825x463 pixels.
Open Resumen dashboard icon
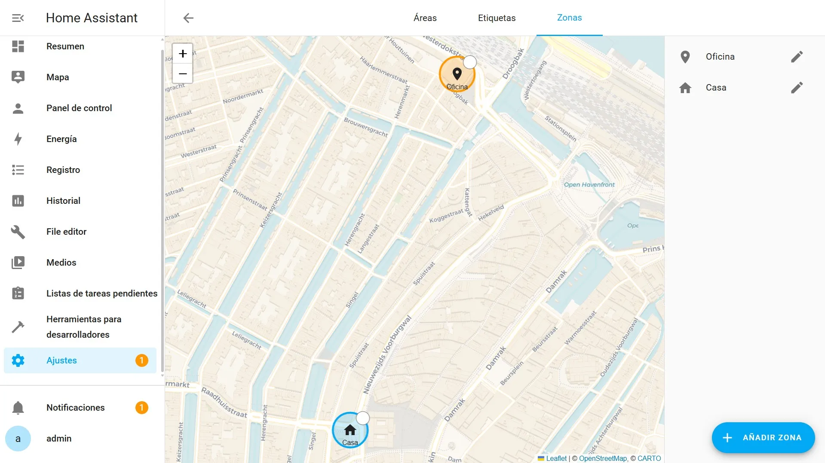point(18,46)
